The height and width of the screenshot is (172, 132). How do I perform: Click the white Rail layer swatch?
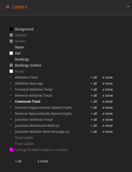tap(11, 53)
